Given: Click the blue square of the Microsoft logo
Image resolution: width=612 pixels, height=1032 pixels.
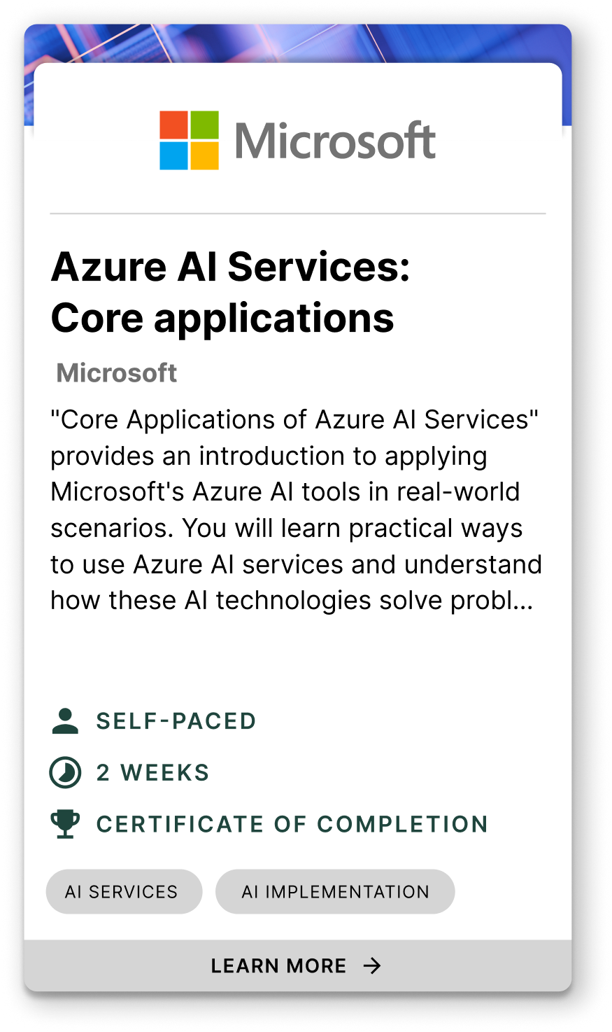Looking at the screenshot, I should [173, 155].
